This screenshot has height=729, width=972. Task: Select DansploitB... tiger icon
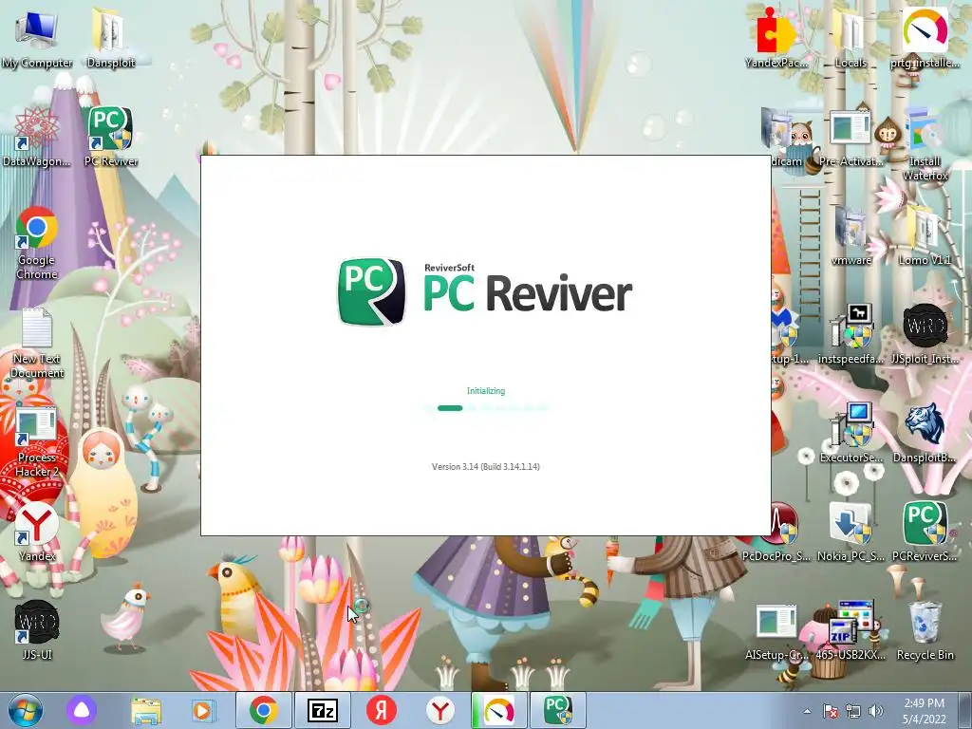point(925,433)
